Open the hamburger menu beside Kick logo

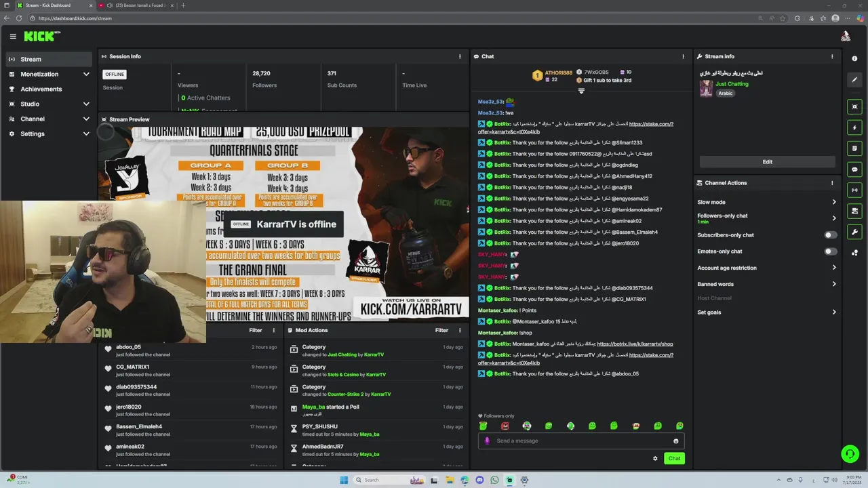[x=13, y=36]
